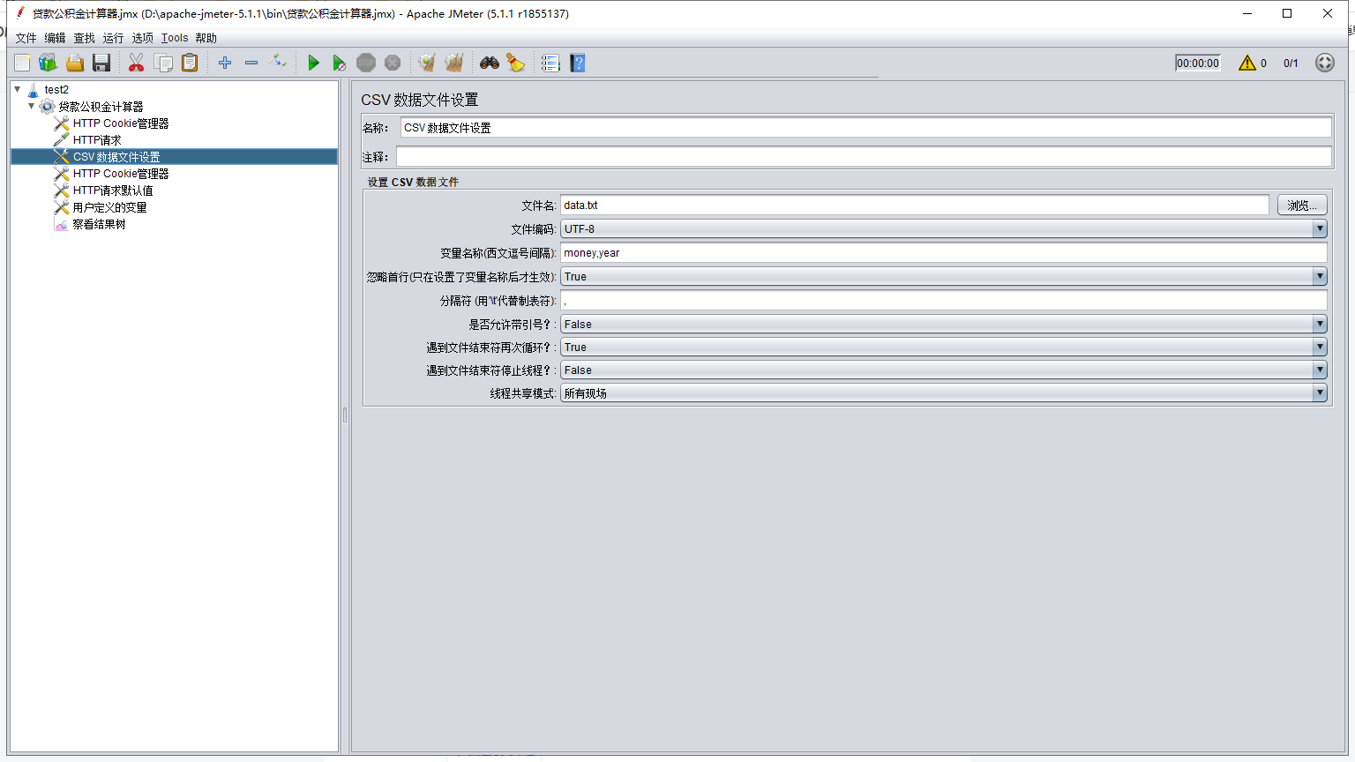Select 用户定义的变量 in tree
The image size is (1355, 762).
point(109,207)
